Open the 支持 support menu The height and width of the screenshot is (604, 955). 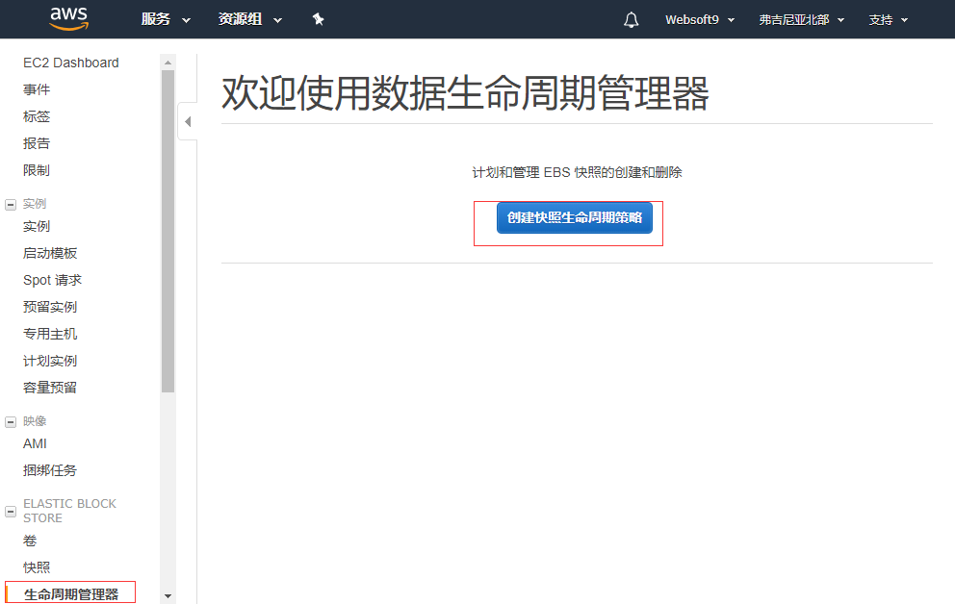(x=888, y=19)
